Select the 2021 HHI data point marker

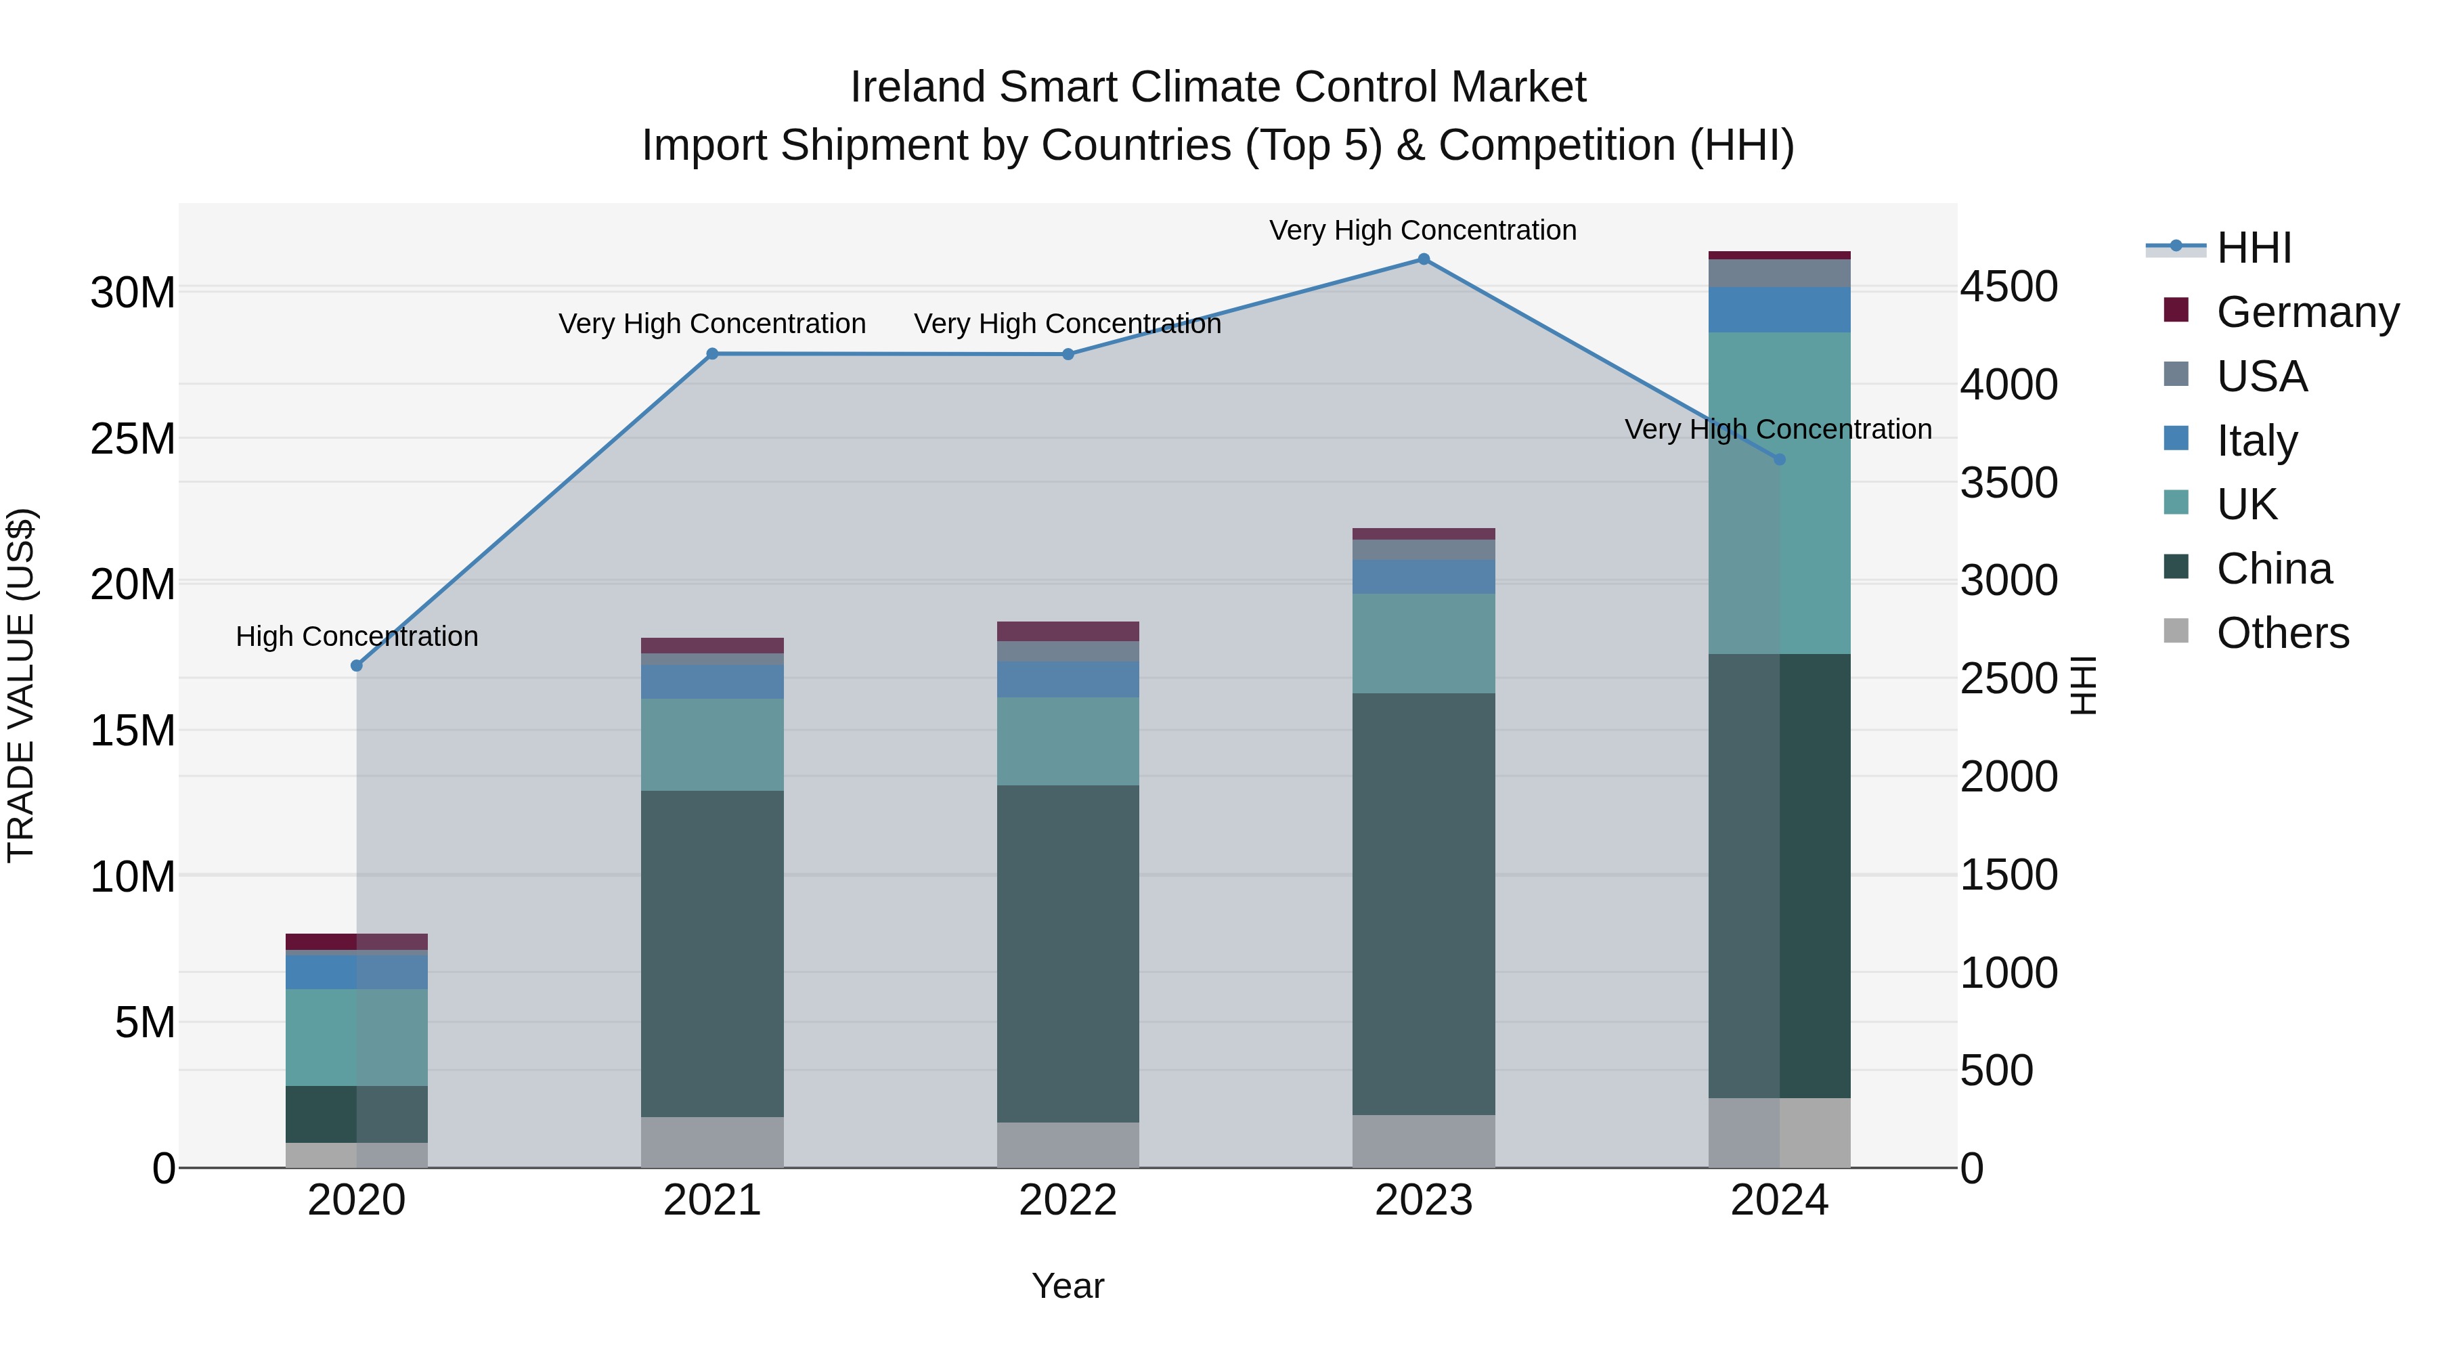click(x=712, y=354)
